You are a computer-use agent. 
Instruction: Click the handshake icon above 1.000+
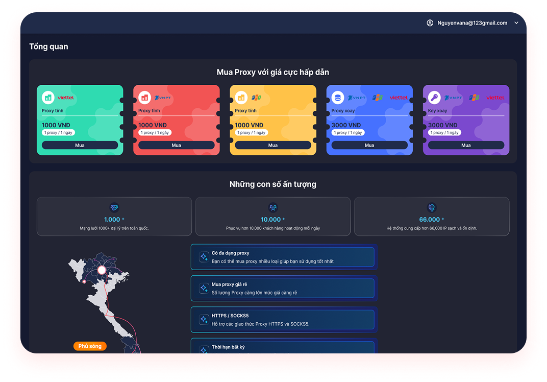click(114, 207)
